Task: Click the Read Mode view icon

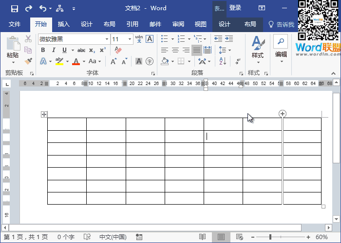Action: pyautogui.click(x=202, y=237)
